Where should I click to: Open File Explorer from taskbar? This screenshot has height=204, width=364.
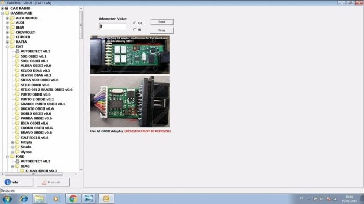click(x=39, y=199)
